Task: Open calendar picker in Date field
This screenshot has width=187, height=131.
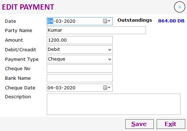Action: (107, 21)
